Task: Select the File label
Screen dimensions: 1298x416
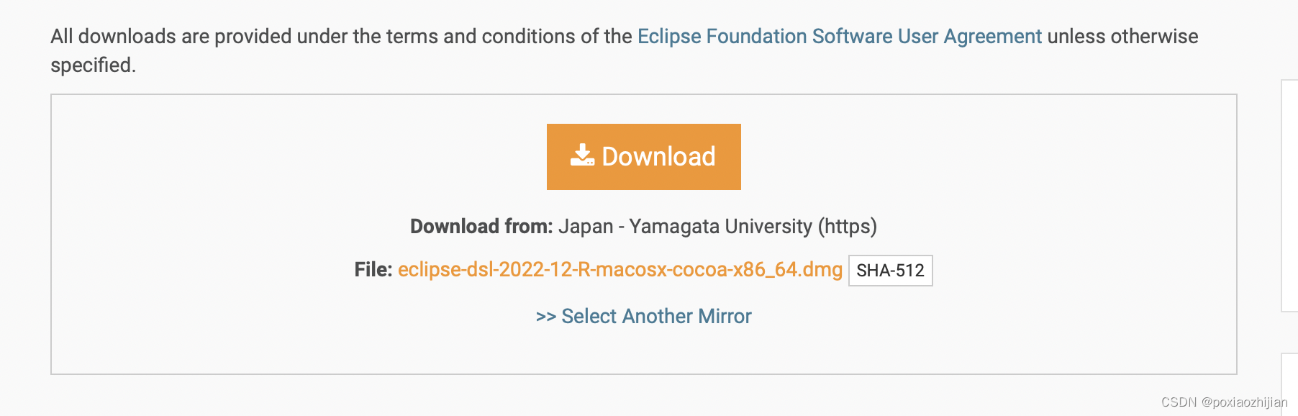Action: pyautogui.click(x=373, y=270)
